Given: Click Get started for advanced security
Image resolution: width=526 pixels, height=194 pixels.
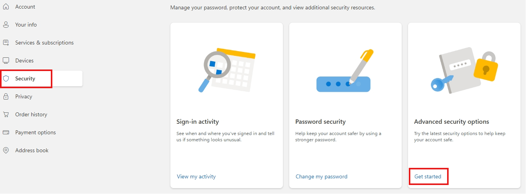Looking at the screenshot, I should pos(428,176).
